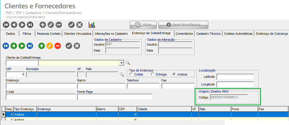Search Cliente de Coleta/Entrega with magnifier

pos(128,63)
